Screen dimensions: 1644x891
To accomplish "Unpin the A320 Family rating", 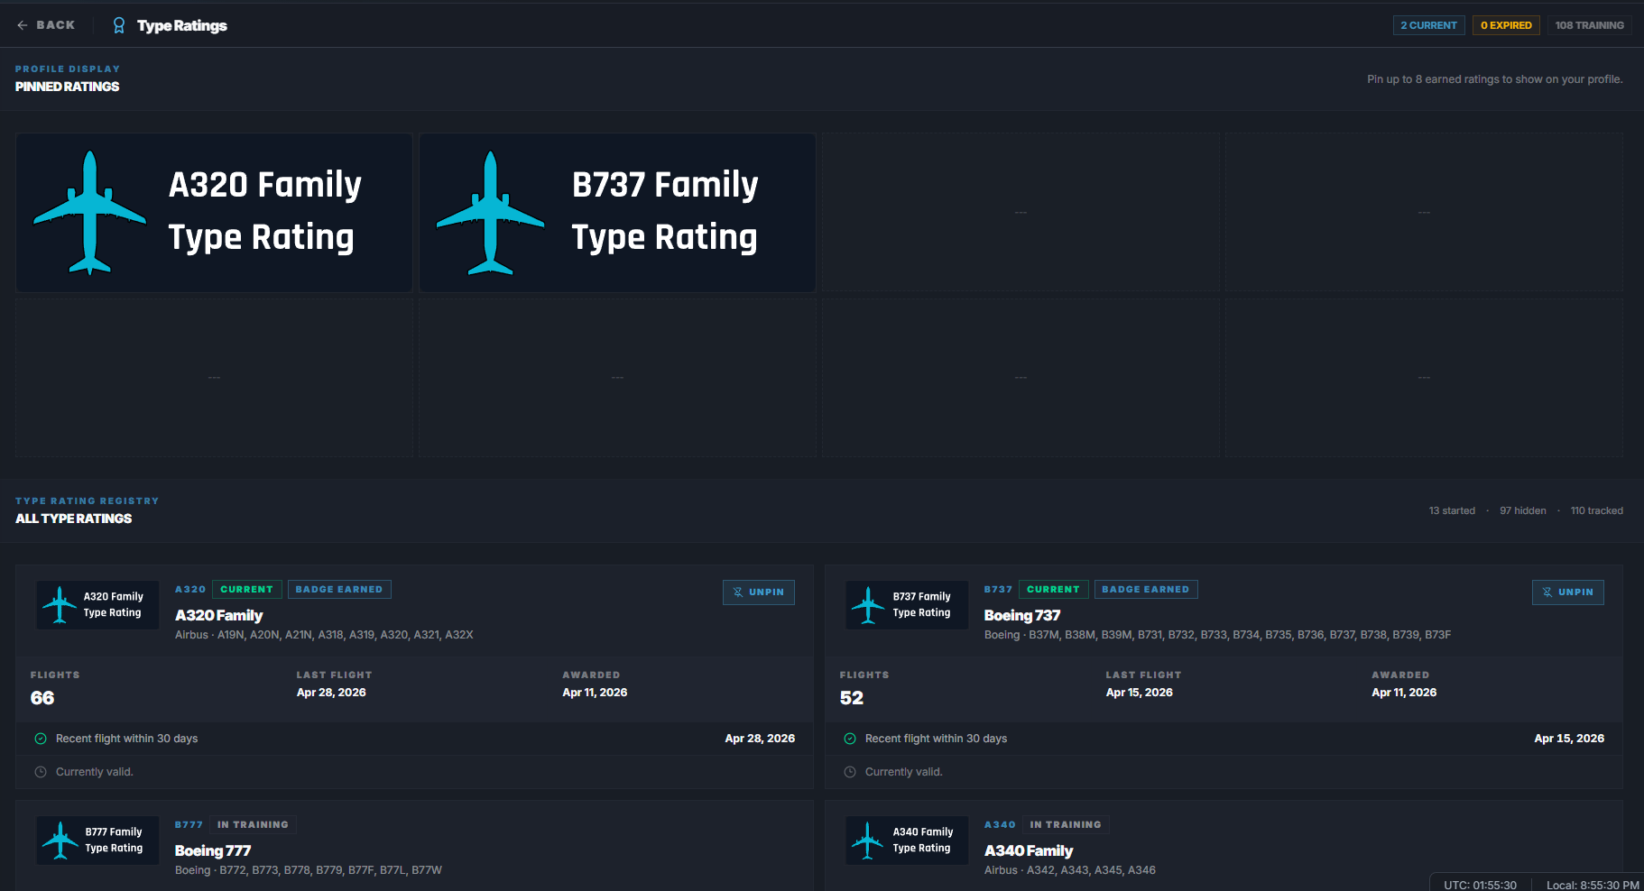I will tap(759, 592).
